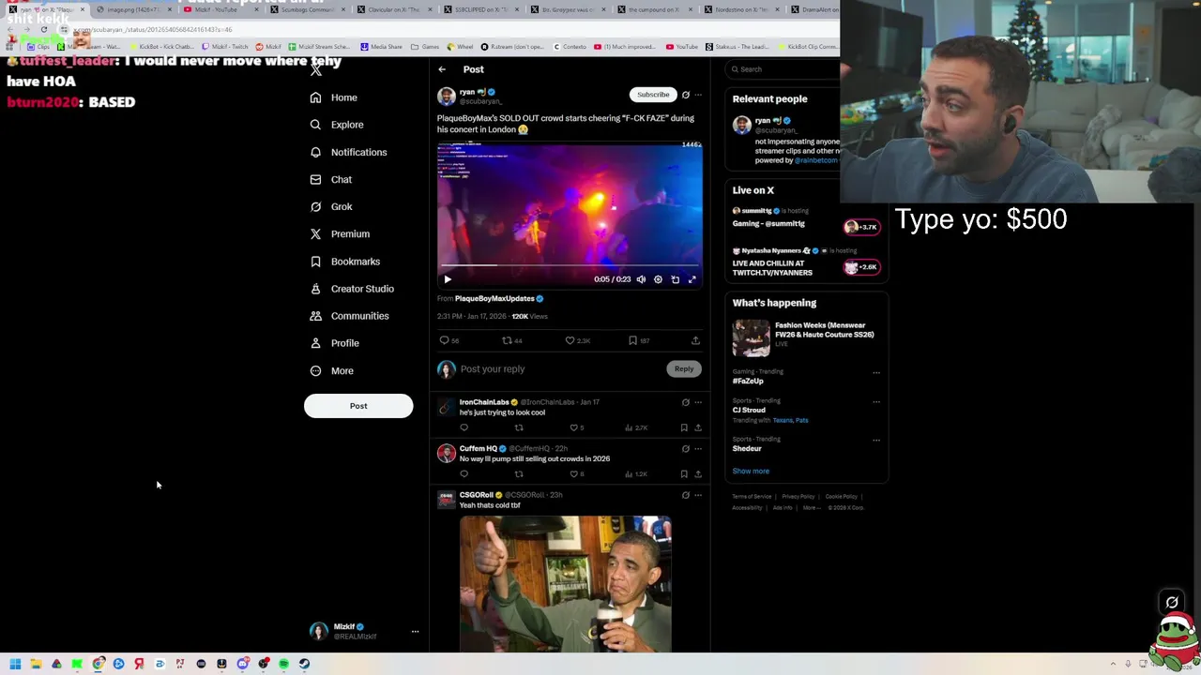The height and width of the screenshot is (675, 1201).
Task: Open Premium in the sidebar
Action: tap(339, 233)
